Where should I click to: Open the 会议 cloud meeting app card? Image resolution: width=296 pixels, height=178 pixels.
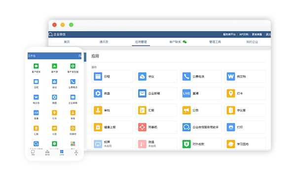(x=156, y=77)
